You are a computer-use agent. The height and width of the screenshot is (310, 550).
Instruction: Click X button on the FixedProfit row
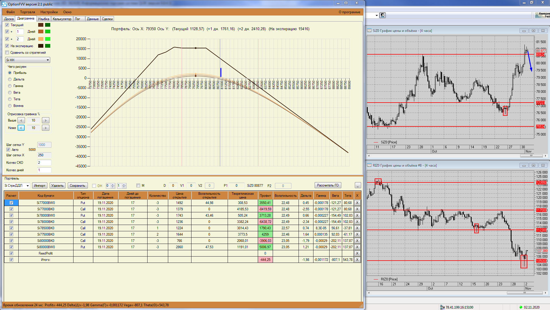click(357, 253)
